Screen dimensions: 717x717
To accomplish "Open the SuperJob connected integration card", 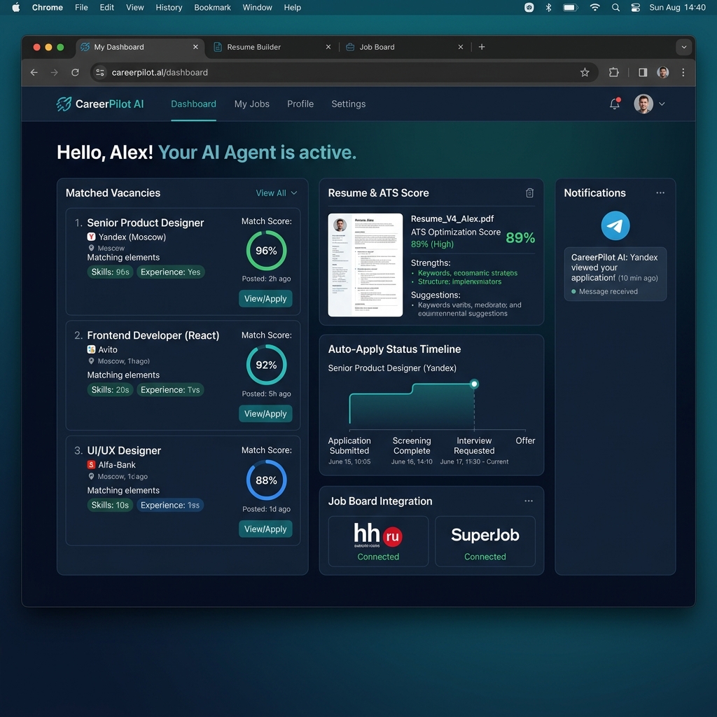I will tap(485, 541).
